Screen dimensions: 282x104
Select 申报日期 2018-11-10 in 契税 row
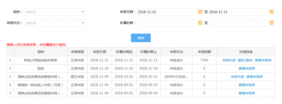pyautogui.click(x=100, y=68)
